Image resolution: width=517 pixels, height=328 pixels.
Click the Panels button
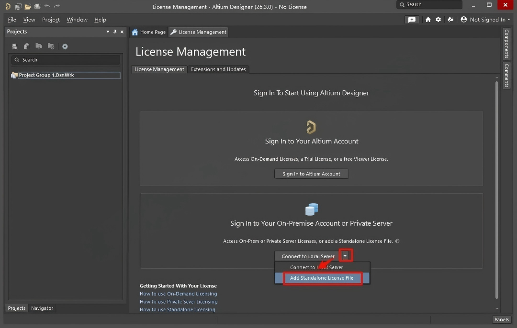click(502, 319)
